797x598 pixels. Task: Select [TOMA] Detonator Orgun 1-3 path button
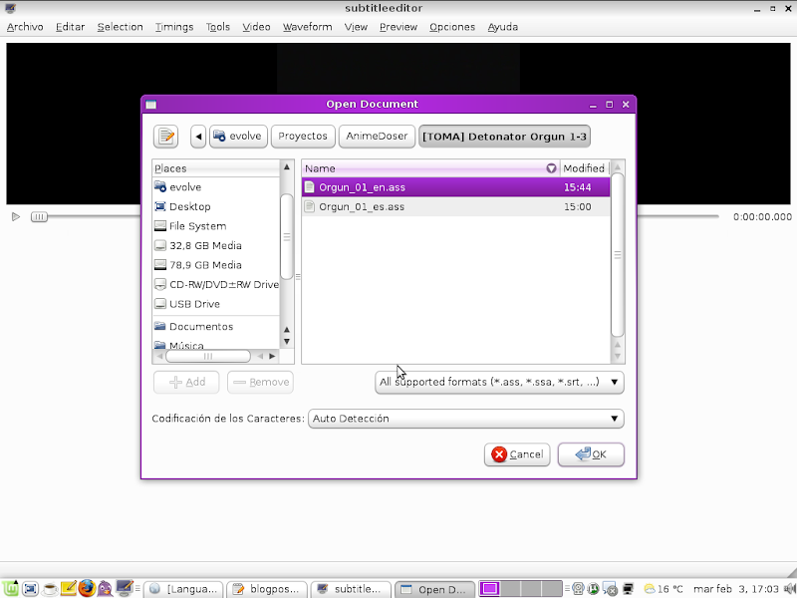(x=504, y=137)
